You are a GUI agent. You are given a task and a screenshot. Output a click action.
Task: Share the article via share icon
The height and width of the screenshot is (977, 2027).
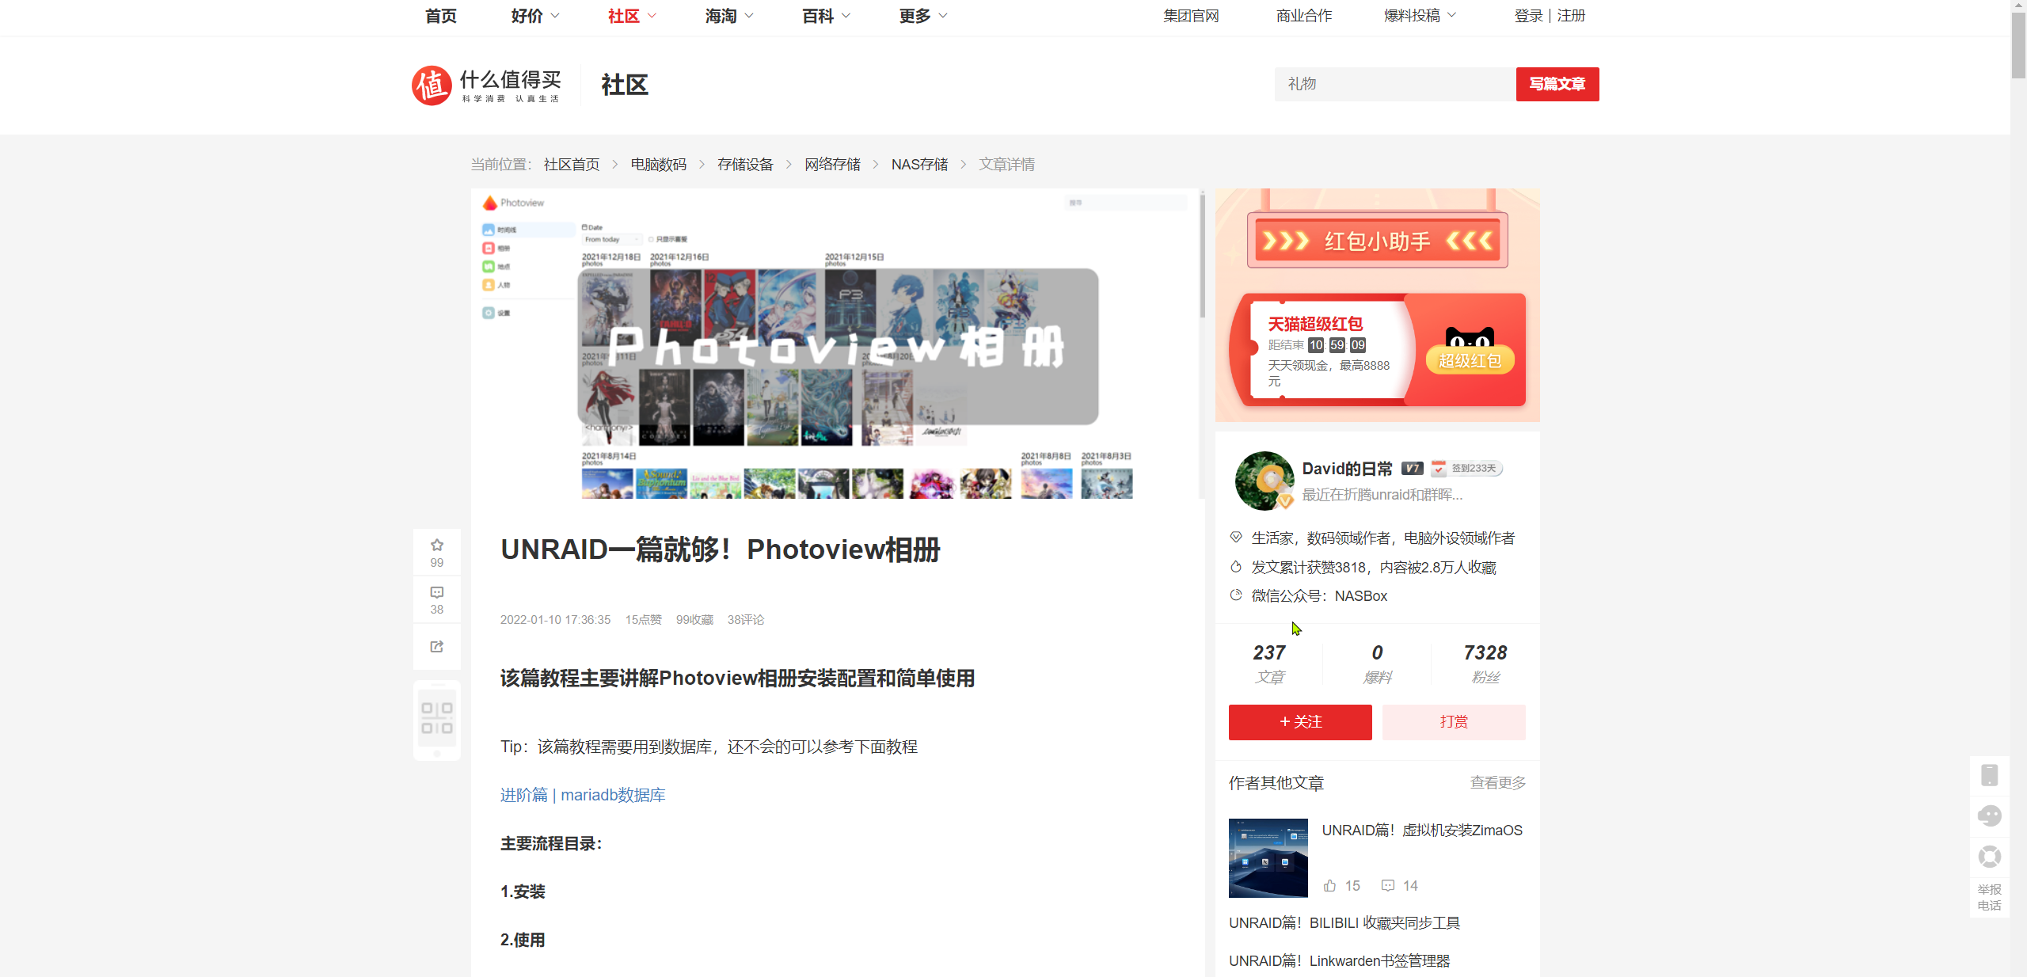pyautogui.click(x=437, y=647)
